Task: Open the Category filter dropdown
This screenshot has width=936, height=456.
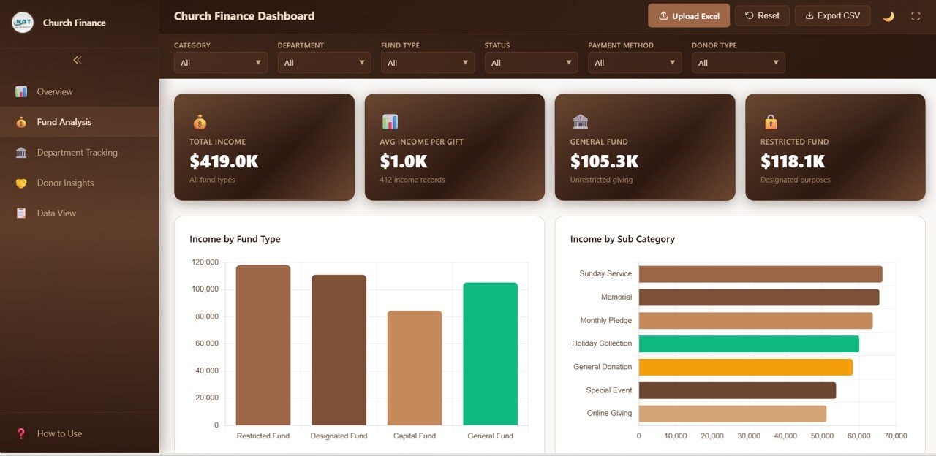Action: coord(220,63)
